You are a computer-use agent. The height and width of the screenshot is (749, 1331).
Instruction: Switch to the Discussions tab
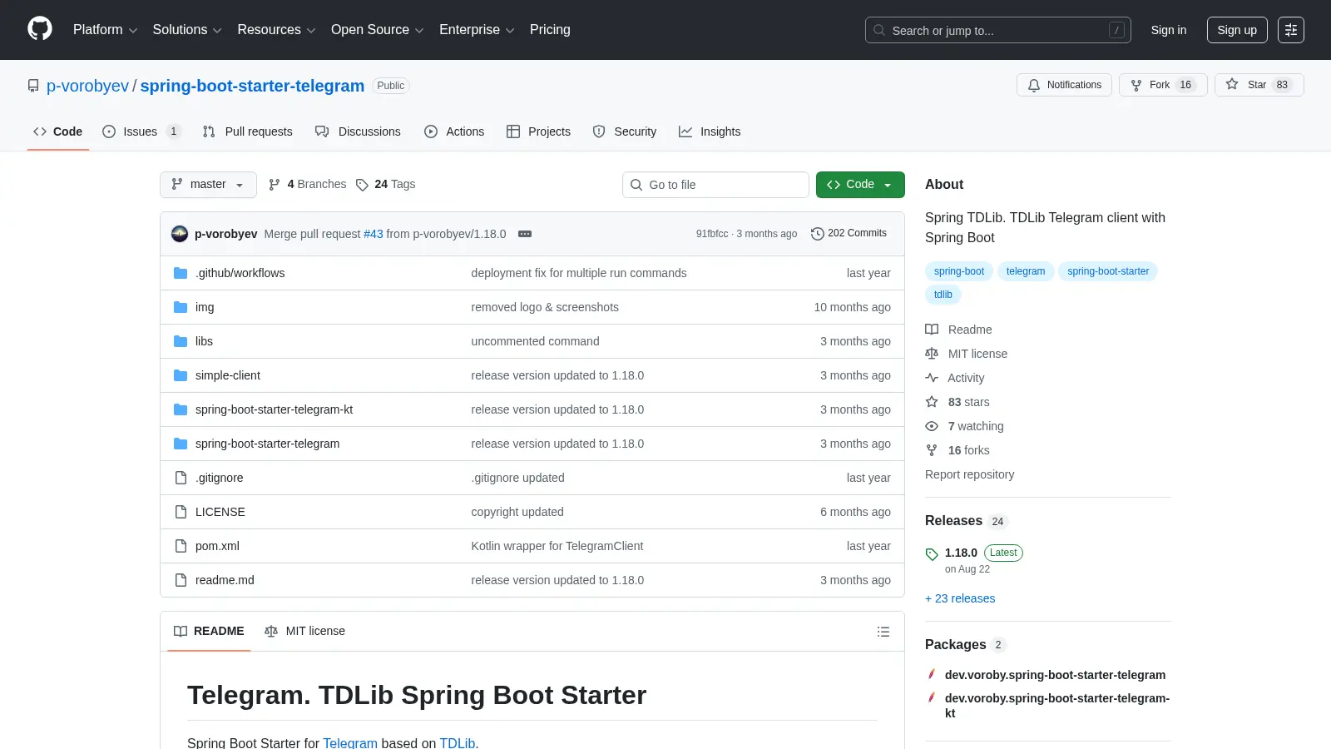(x=358, y=131)
